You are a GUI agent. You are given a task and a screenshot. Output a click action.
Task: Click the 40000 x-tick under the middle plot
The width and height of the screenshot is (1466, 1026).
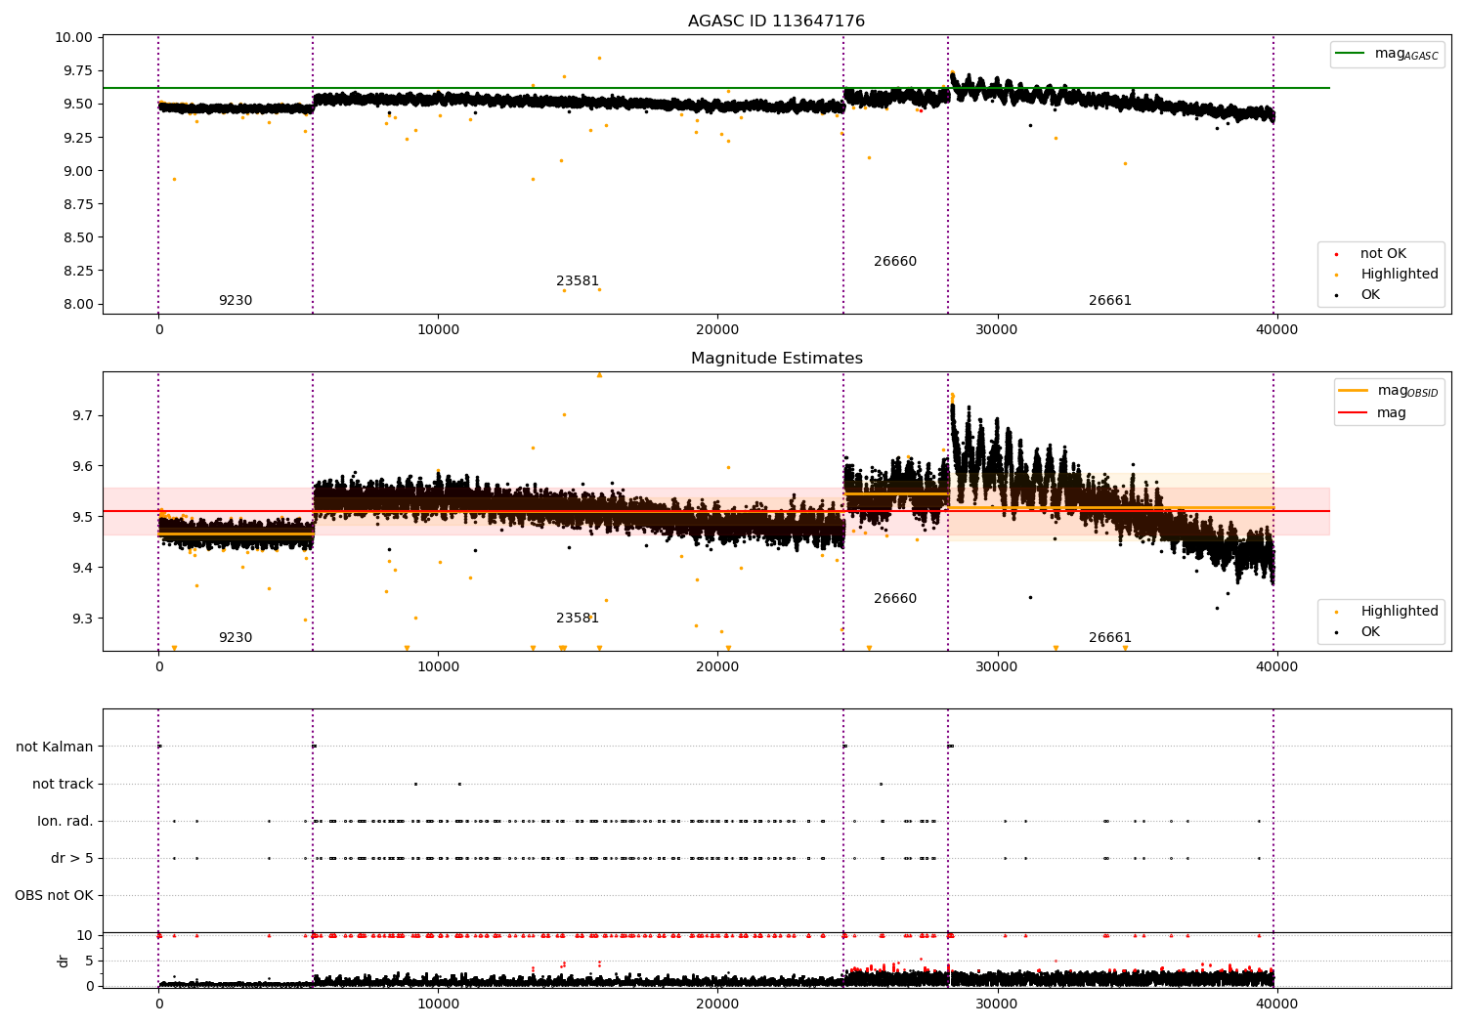(x=1276, y=667)
